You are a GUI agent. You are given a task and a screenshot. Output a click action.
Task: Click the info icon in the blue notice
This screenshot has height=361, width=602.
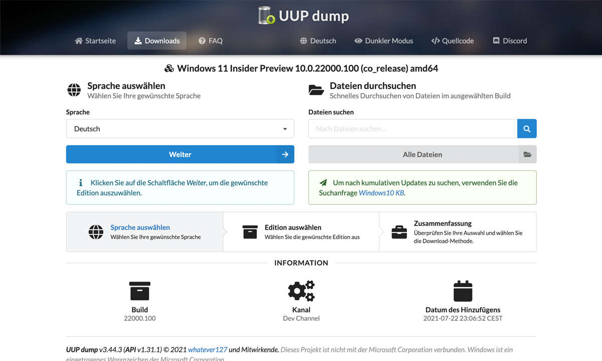[80, 183]
